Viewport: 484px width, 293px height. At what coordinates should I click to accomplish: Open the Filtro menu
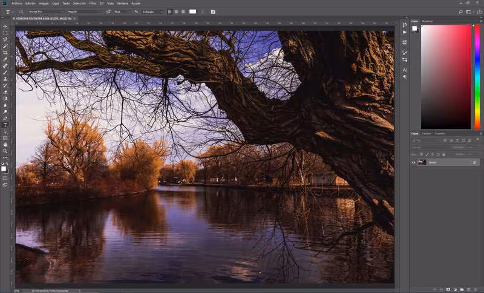[x=93, y=4]
